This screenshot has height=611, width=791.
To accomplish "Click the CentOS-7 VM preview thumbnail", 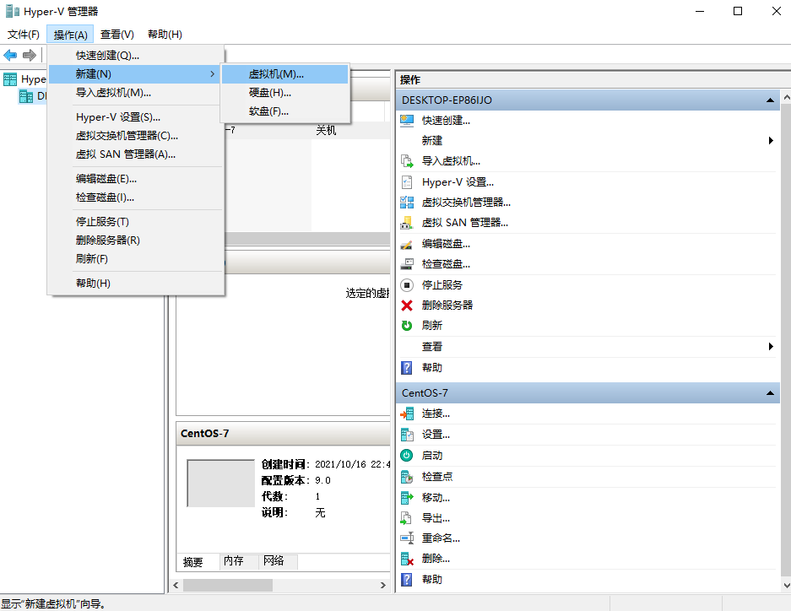I will (221, 483).
